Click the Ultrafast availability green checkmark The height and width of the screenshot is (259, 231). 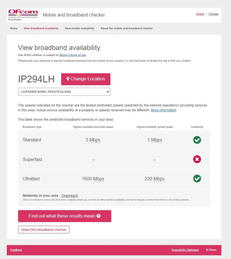[197, 179]
